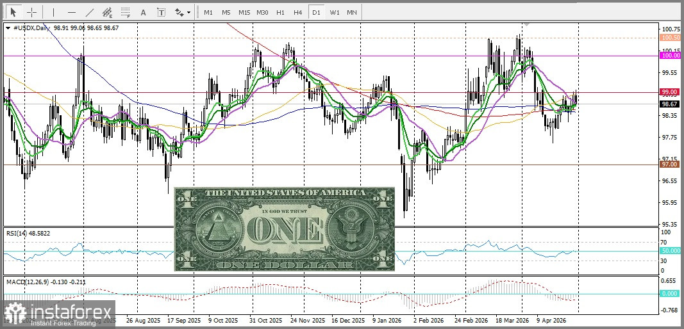The image size is (684, 329).
Task: Select the text 'A' tool
Action: tap(143, 12)
